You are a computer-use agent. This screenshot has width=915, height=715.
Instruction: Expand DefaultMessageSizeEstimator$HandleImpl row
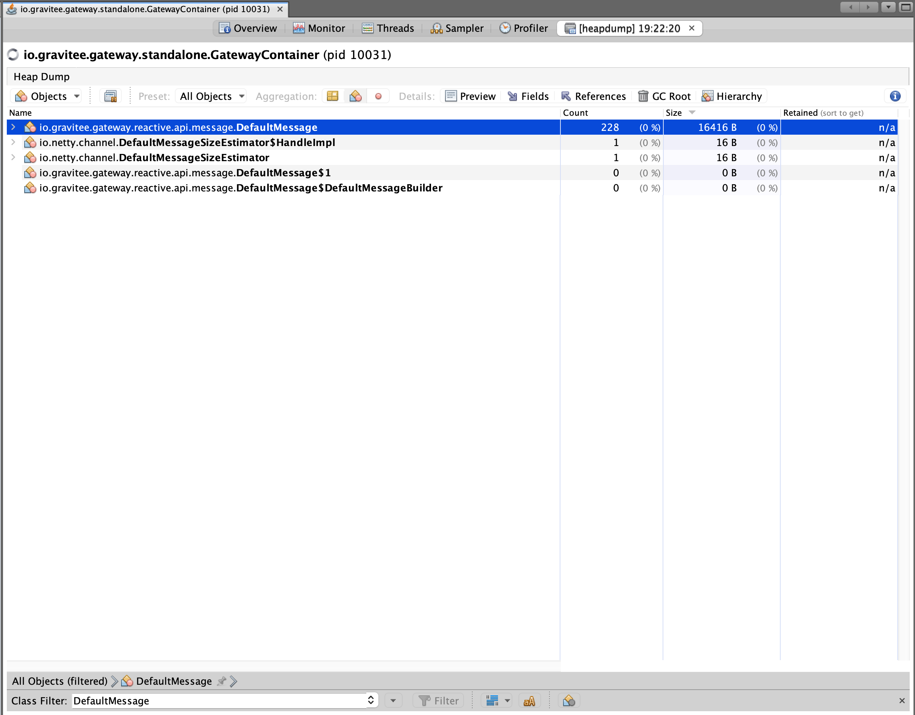pyautogui.click(x=13, y=142)
